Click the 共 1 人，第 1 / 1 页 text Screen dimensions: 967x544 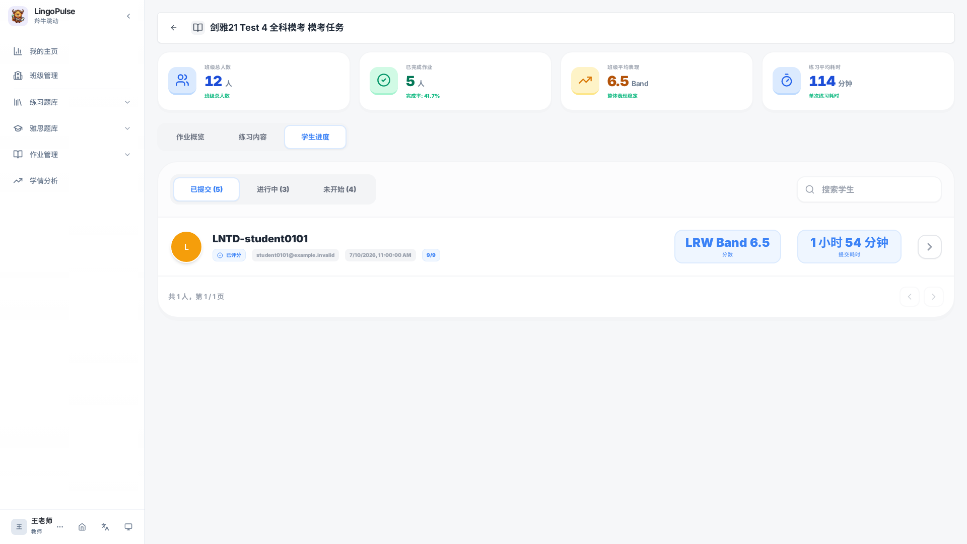coord(196,297)
